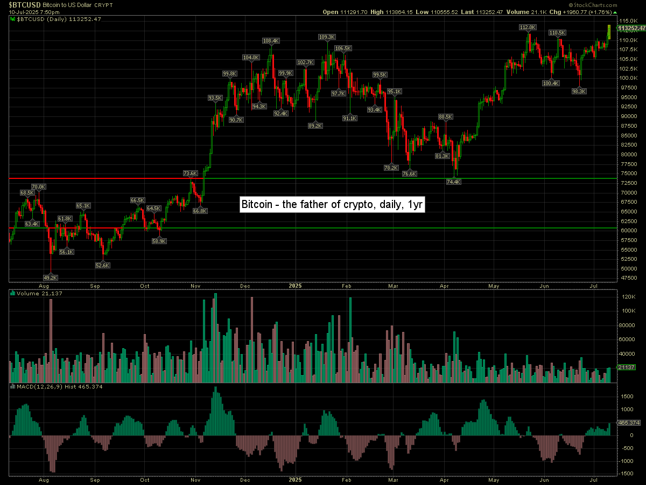
Task: Select the 108.4K December peak marker
Action: click(x=271, y=40)
